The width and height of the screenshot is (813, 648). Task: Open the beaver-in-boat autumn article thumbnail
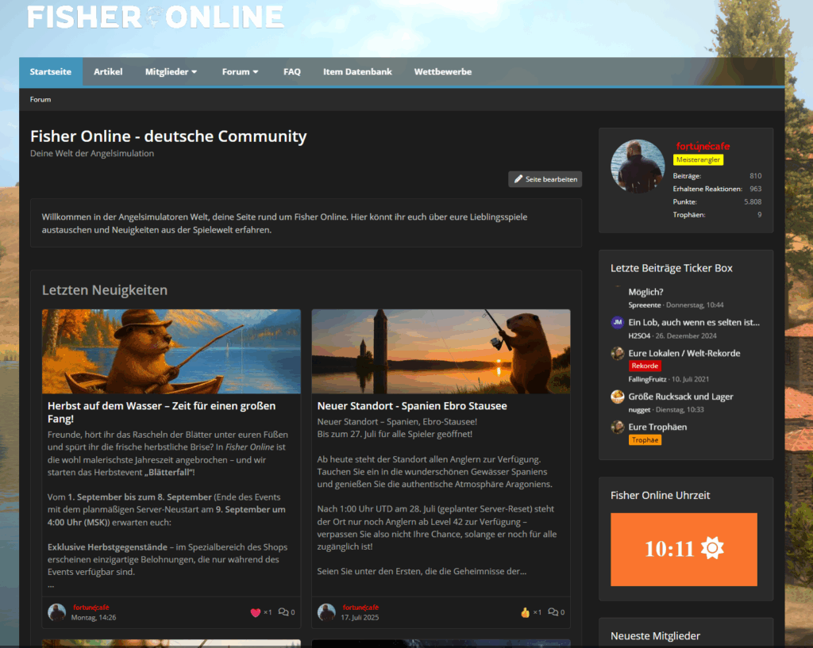(x=171, y=351)
